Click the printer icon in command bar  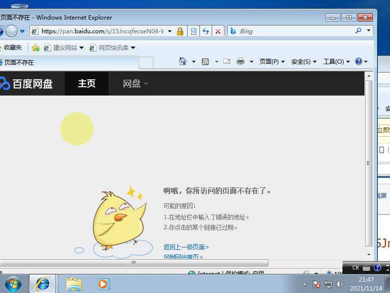pyautogui.click(x=240, y=61)
